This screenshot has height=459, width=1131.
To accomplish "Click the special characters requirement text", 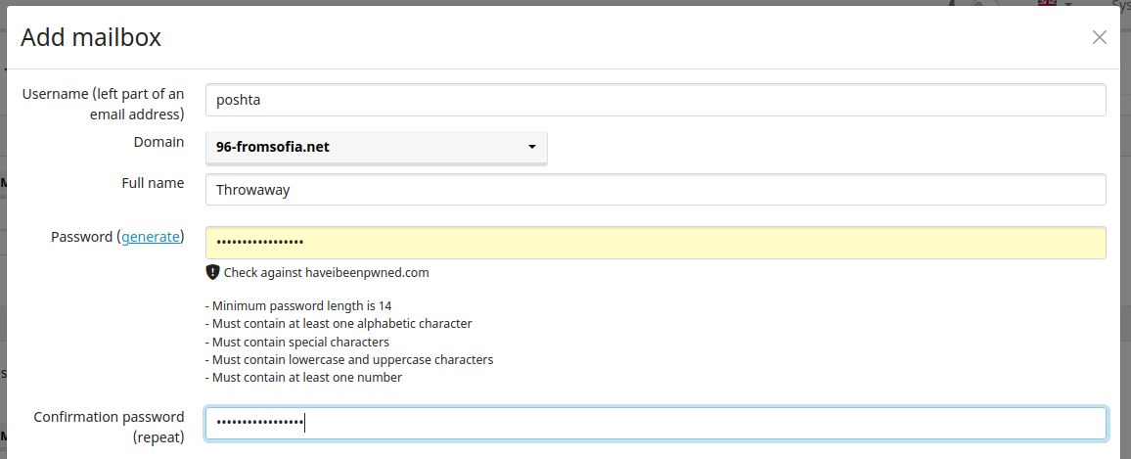I will (x=297, y=342).
